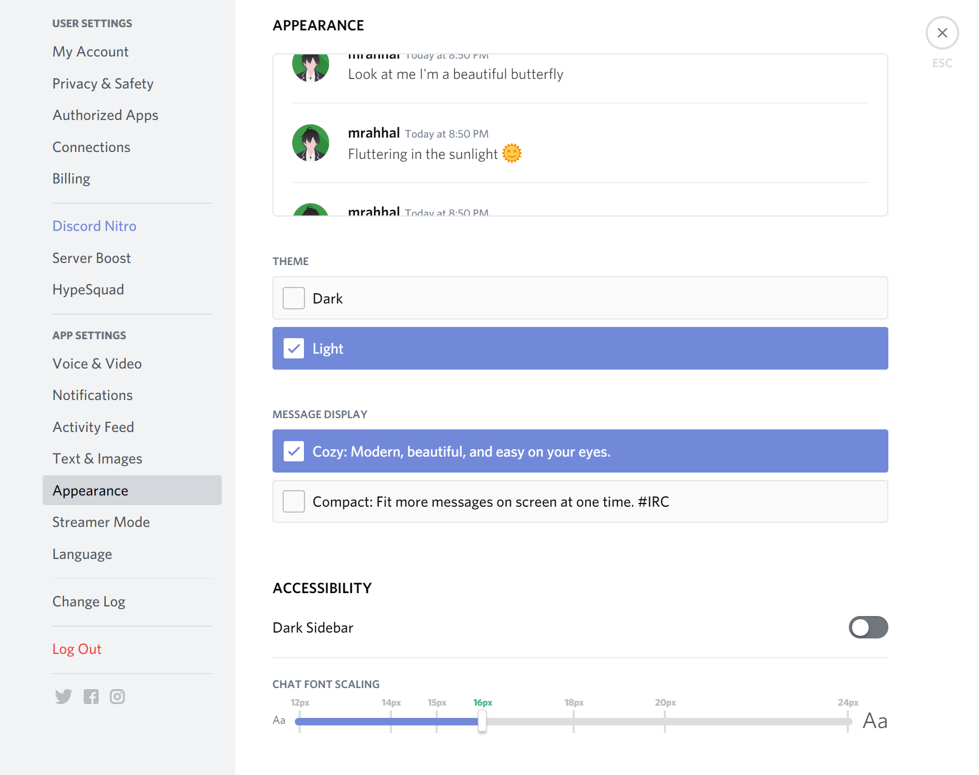Select the Dark theme checkbox
The width and height of the screenshot is (979, 775).
pyautogui.click(x=294, y=298)
